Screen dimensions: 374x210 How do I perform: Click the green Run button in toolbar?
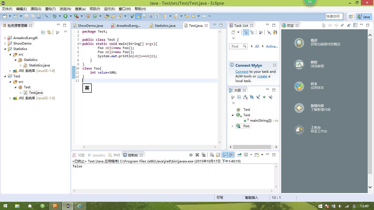65,16
